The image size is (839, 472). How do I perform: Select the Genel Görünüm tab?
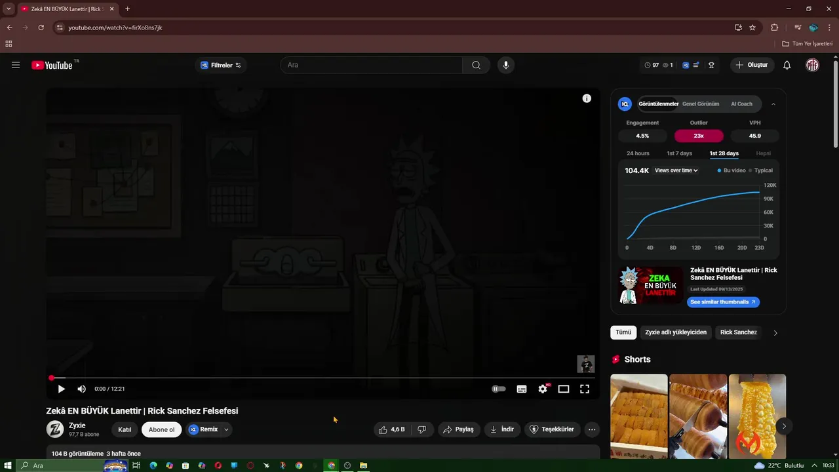coord(701,104)
